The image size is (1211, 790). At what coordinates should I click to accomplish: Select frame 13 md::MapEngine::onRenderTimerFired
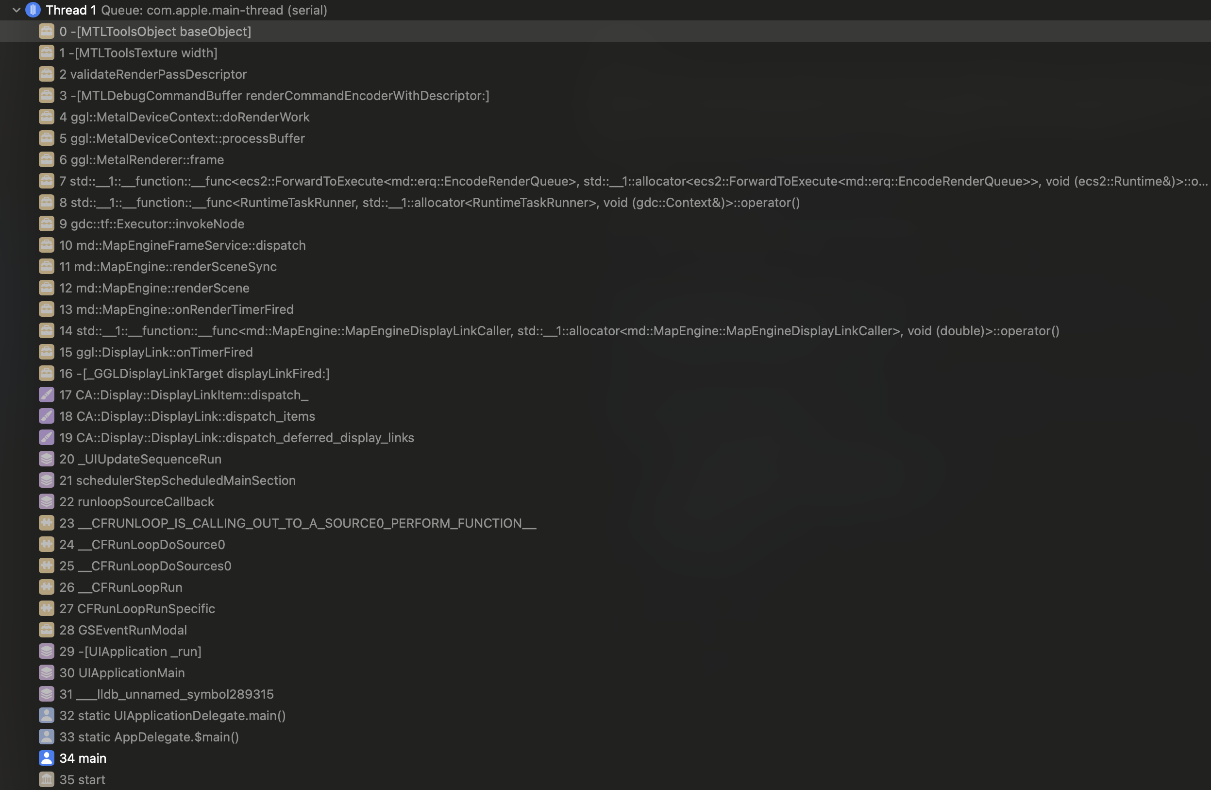[x=605, y=309]
